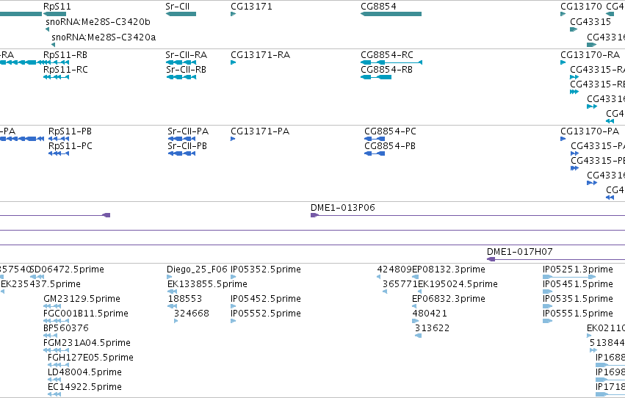Screen dimensions: 625x398
Task: Select EST EC14922.5prime
Action: tap(84, 387)
